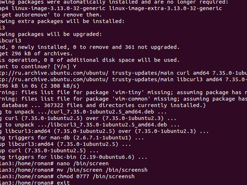
Task: Click the '296 kB of archives' line
Action: pyautogui.click(x=36, y=54)
